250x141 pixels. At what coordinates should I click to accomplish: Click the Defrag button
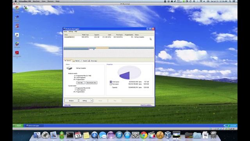tap(85, 101)
